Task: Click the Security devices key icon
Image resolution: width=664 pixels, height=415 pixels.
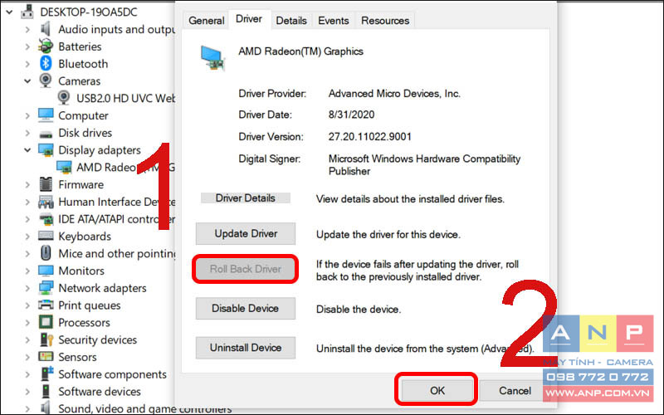Action: (46, 339)
